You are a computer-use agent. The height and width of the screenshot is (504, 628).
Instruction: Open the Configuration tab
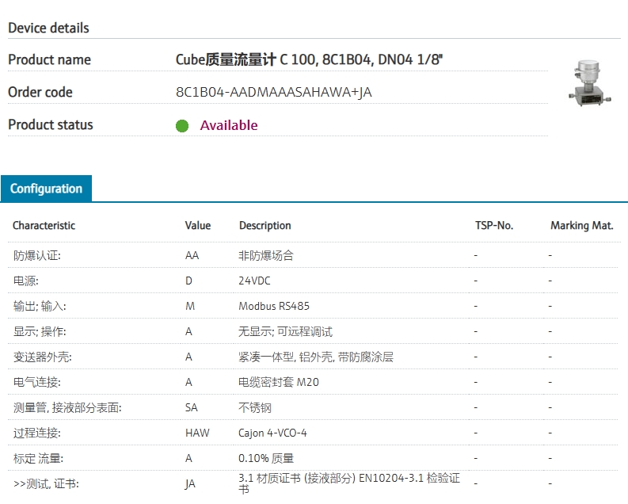coord(46,189)
